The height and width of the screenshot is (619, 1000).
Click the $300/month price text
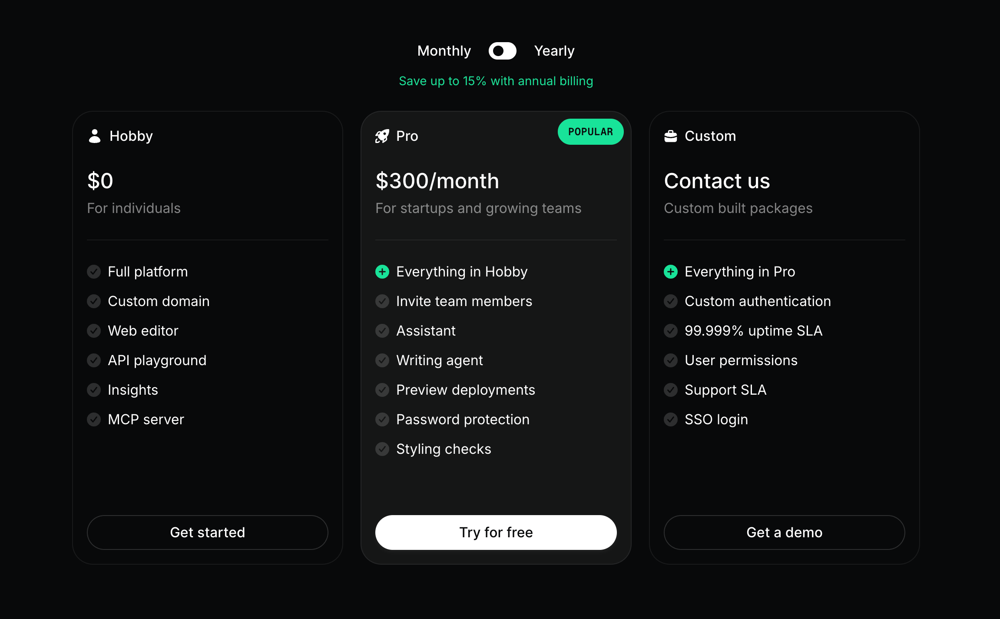(437, 181)
